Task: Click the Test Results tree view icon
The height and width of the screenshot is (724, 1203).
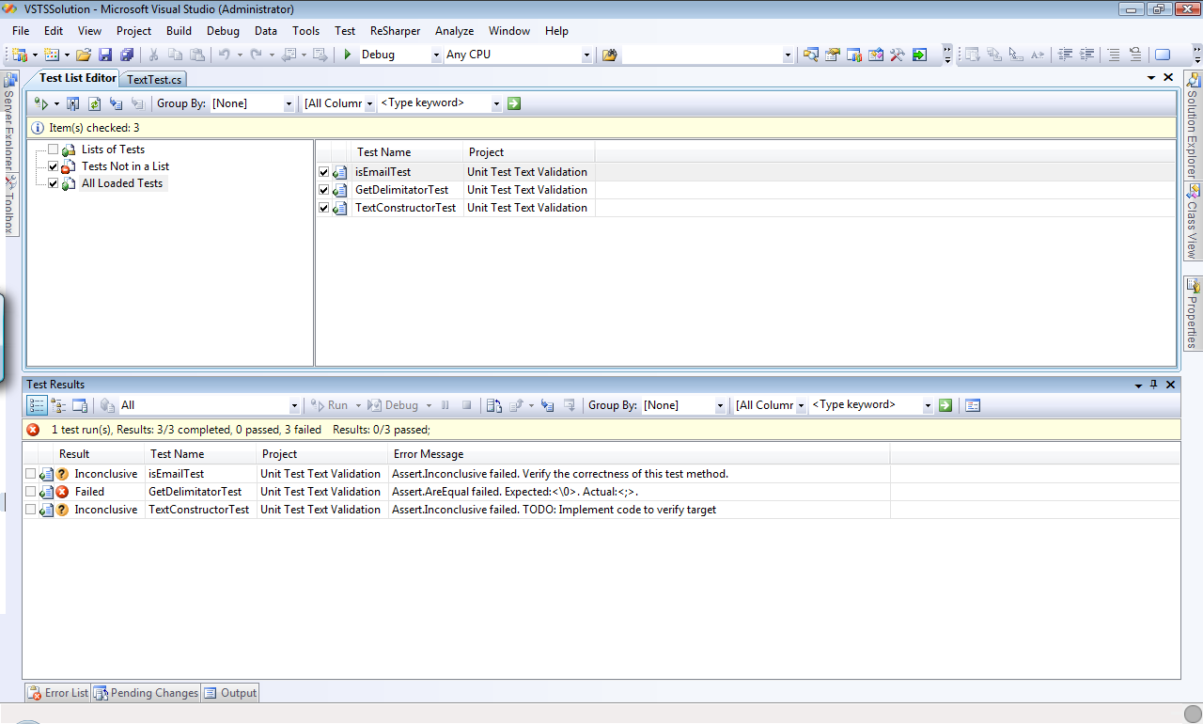Action: pyautogui.click(x=58, y=405)
